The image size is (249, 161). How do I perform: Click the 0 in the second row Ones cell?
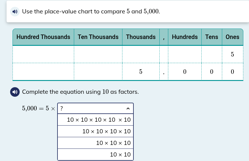click(232, 72)
